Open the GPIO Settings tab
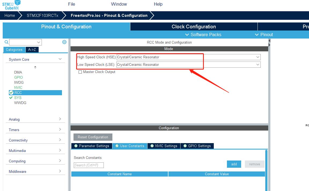Viewport: 309px width, 191px height. coord(197,146)
